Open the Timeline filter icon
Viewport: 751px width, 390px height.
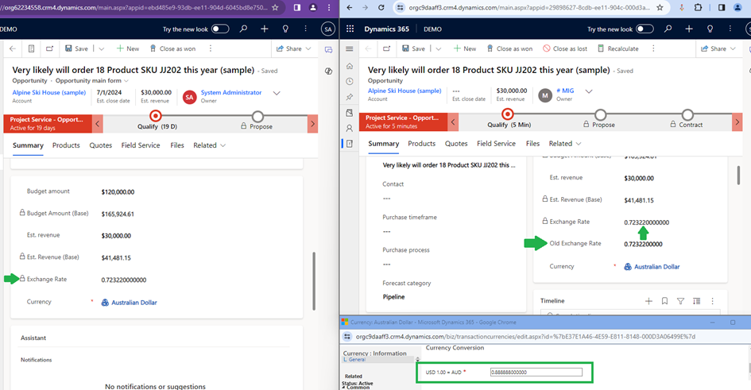(x=680, y=301)
